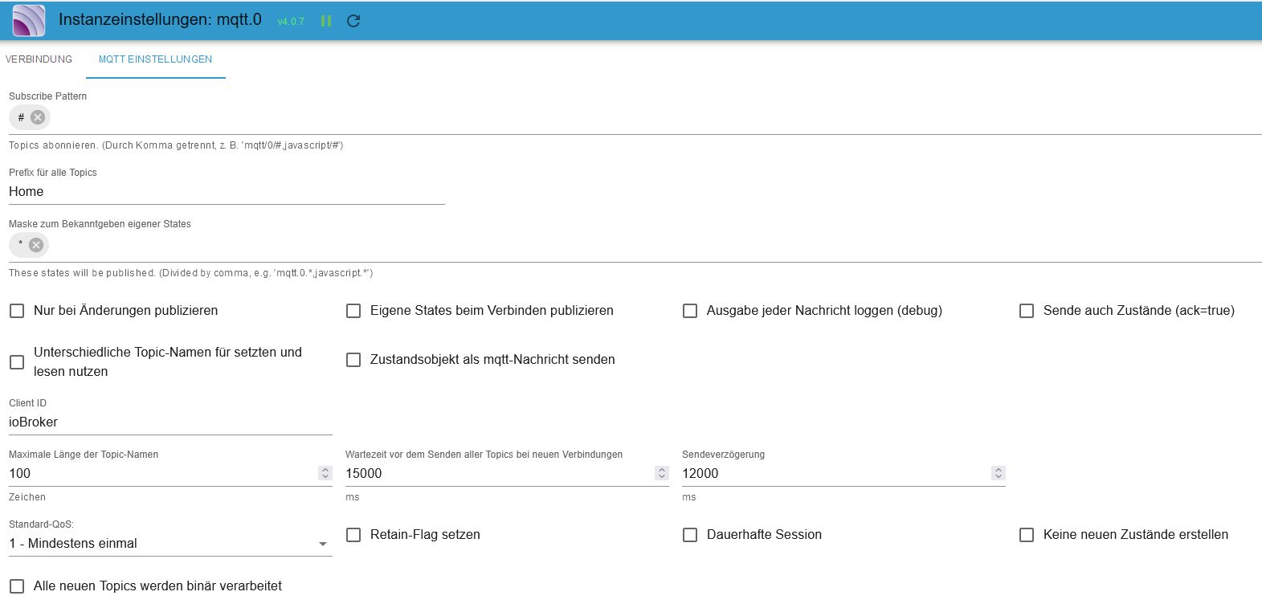Click the MQTT adapter logo icon
1262x608 pixels.
(x=29, y=21)
